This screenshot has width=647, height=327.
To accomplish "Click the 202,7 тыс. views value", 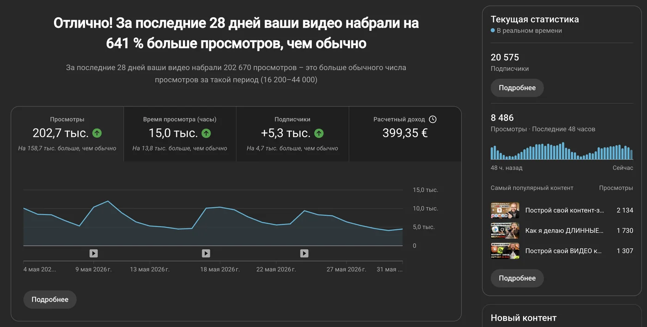I will [x=61, y=133].
